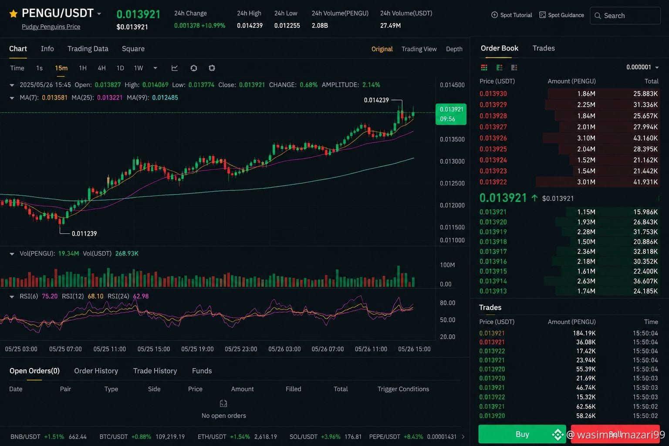This screenshot has height=446, width=669.
Task: Click the red Sell button
Action: tap(615, 434)
